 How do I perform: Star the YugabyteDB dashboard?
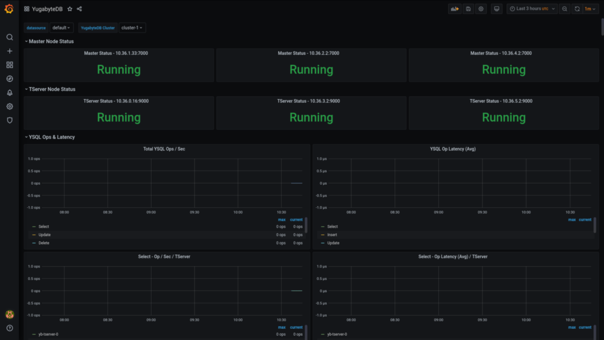tap(70, 9)
